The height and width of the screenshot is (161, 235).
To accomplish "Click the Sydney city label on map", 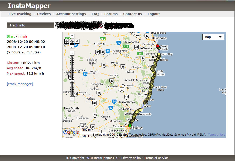I will coord(137,128).
